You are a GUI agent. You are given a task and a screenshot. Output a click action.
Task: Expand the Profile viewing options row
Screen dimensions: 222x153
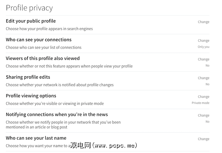31,96
